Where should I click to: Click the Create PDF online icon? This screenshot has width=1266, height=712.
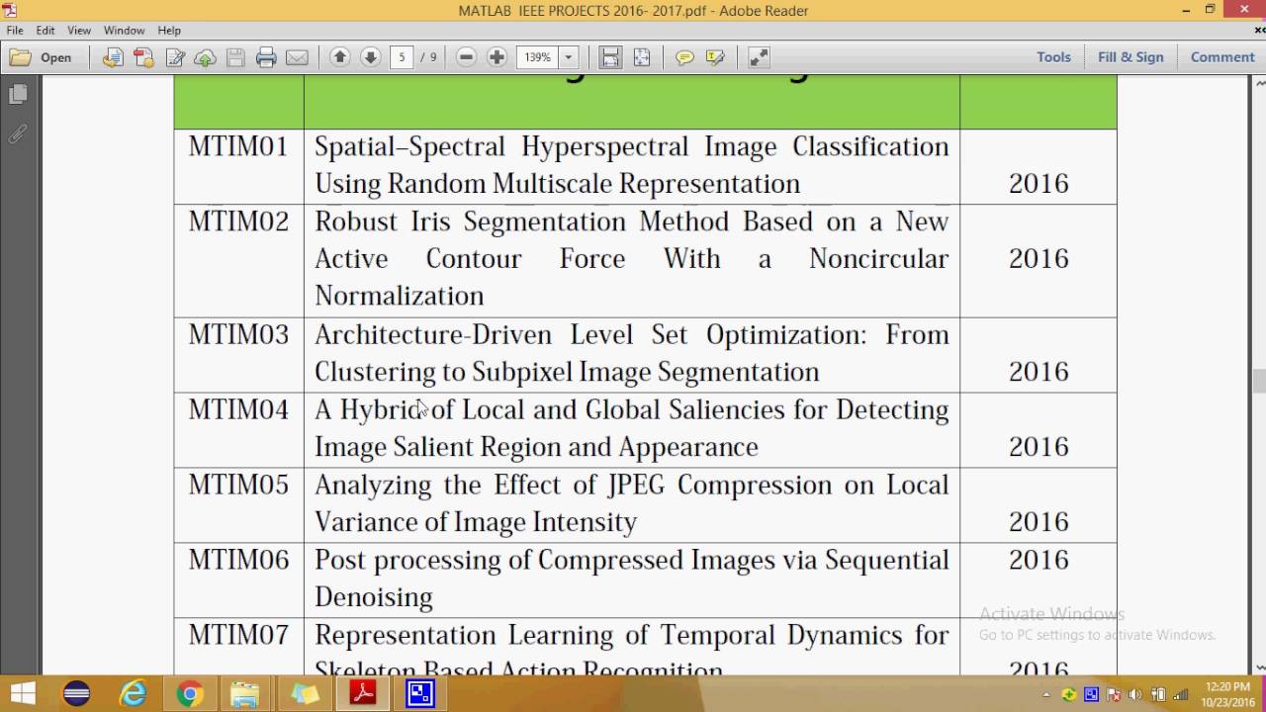click(x=143, y=57)
